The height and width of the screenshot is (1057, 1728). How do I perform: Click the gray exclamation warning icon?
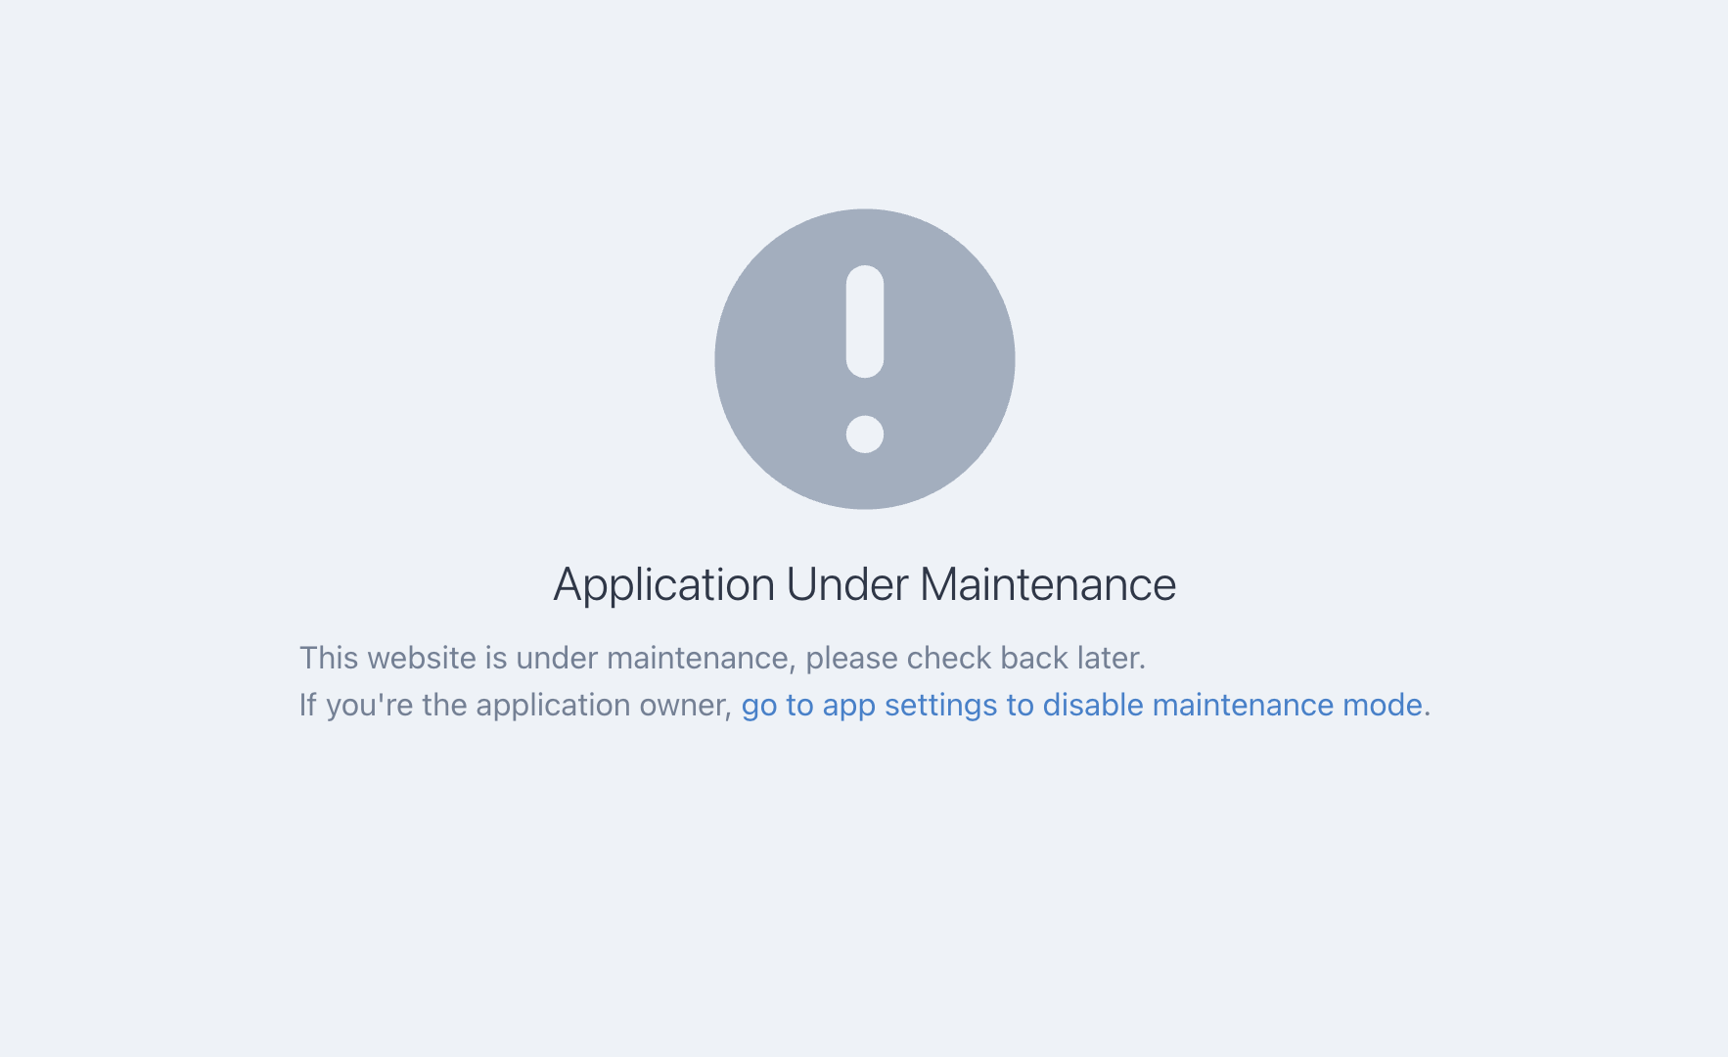click(865, 359)
